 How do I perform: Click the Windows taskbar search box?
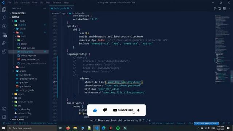pyautogui.click(x=32, y=128)
